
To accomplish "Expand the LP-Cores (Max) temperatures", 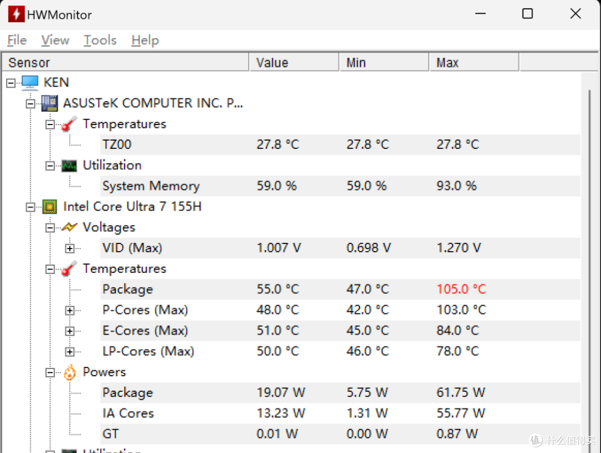I will (70, 352).
